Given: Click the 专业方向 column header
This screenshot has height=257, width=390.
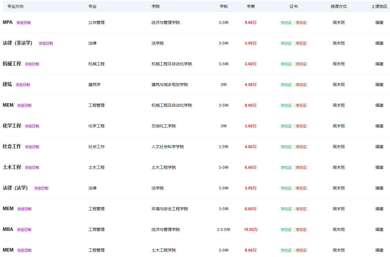Looking at the screenshot, I should point(16,6).
